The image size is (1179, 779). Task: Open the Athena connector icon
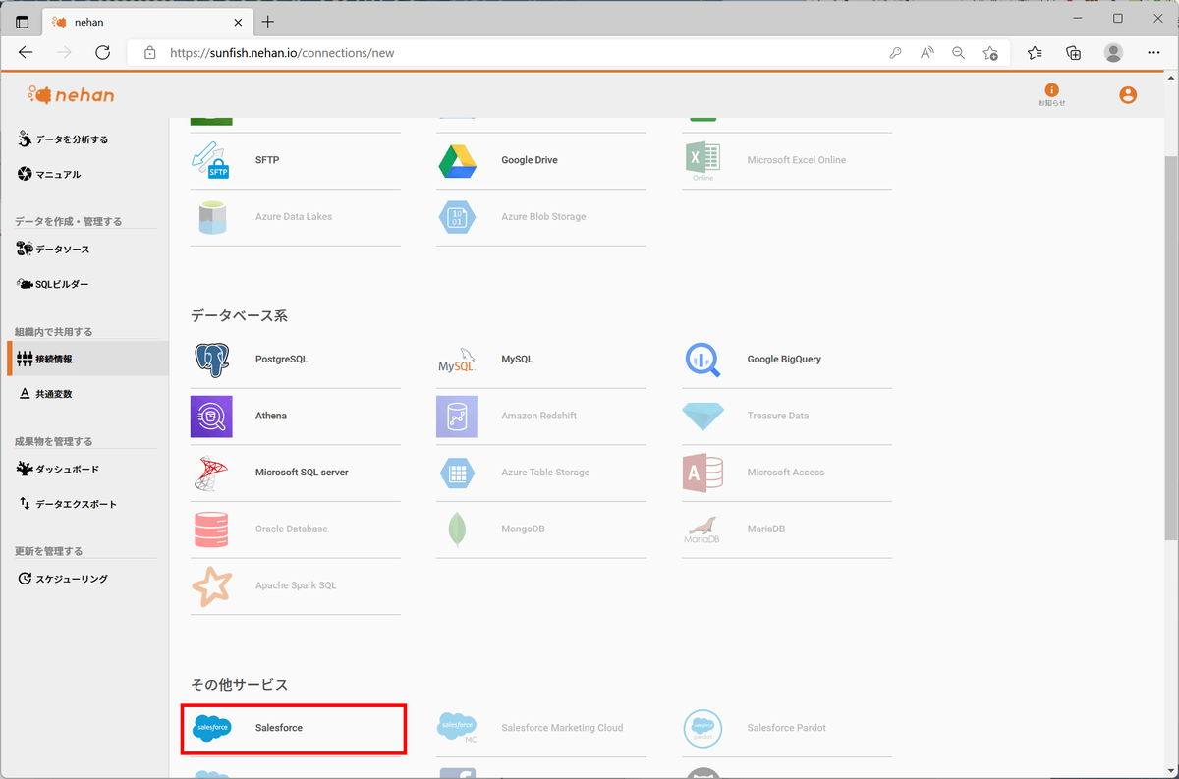click(x=211, y=416)
